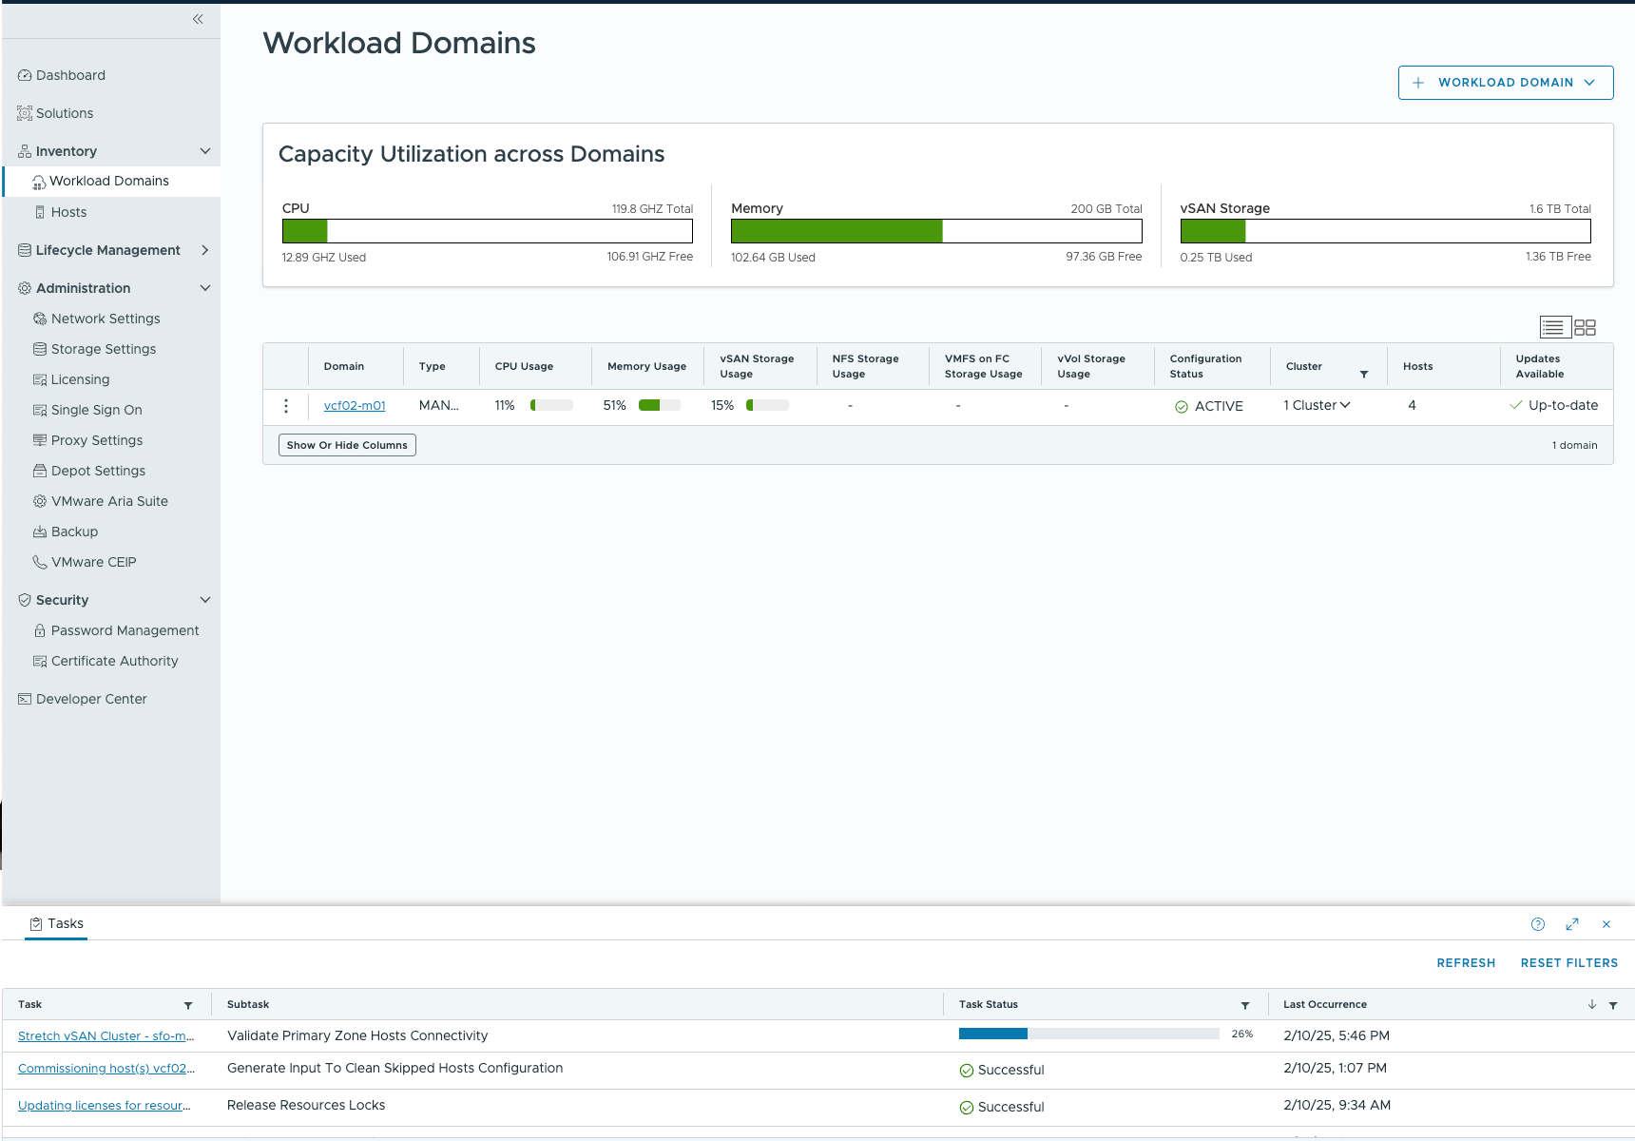Click the Stretch vSAN Cluster progress bar
The image size is (1635, 1141).
coord(1088,1034)
